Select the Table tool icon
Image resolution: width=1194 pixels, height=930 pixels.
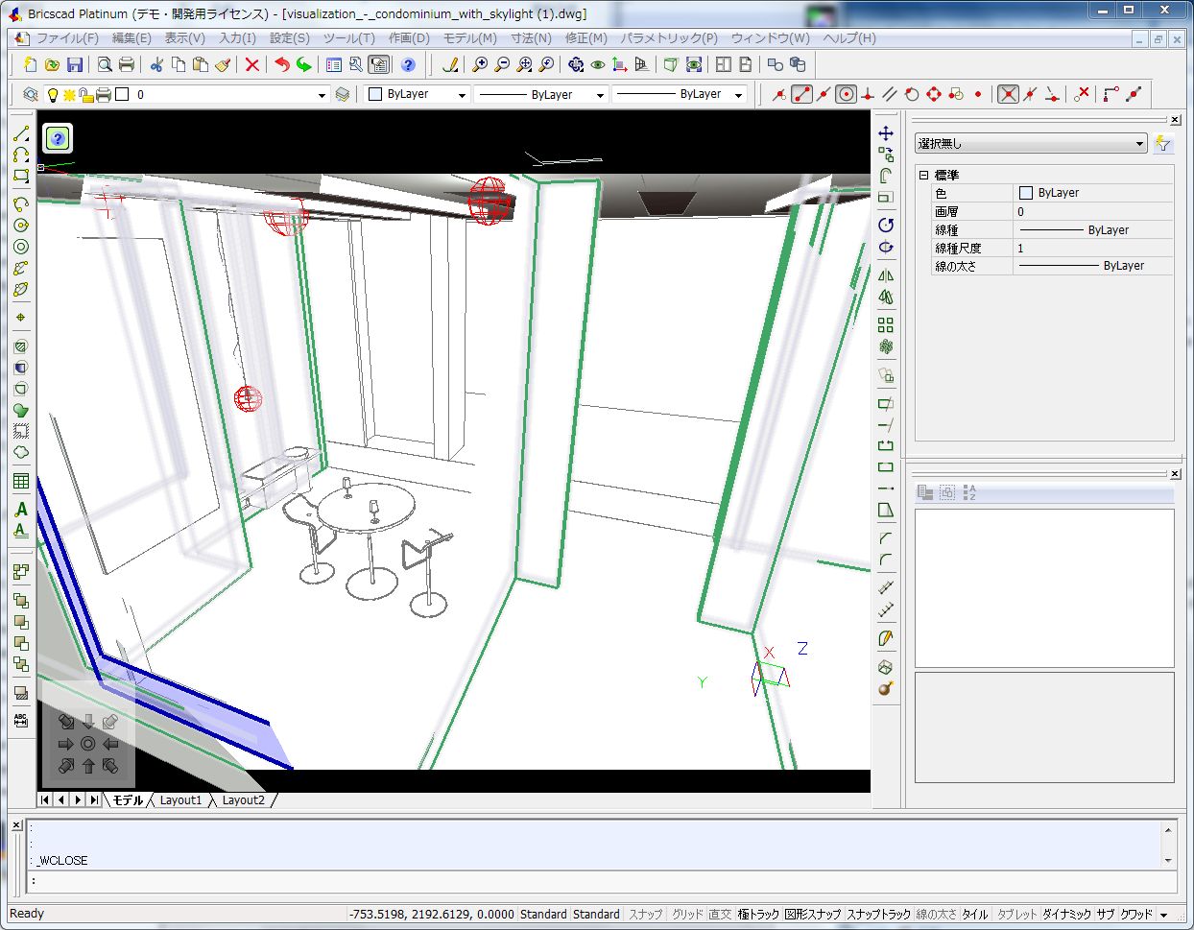point(21,482)
